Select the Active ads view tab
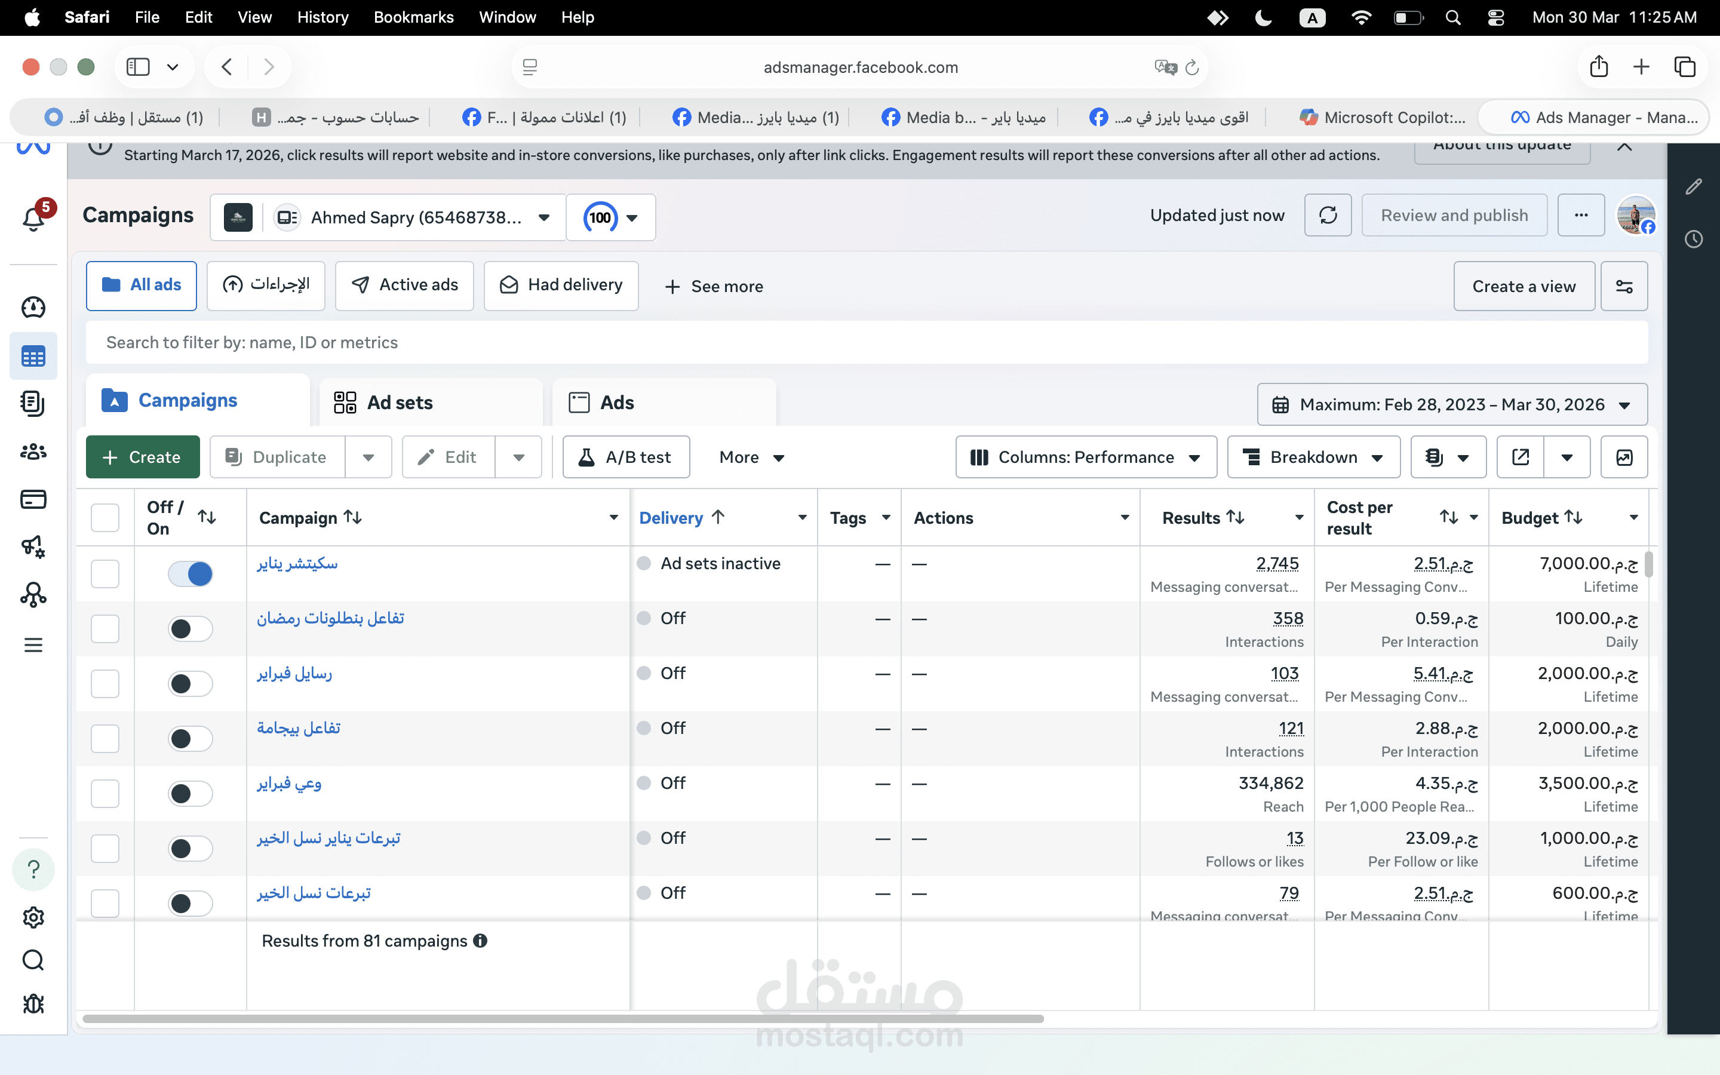The image size is (1720, 1075). [404, 286]
